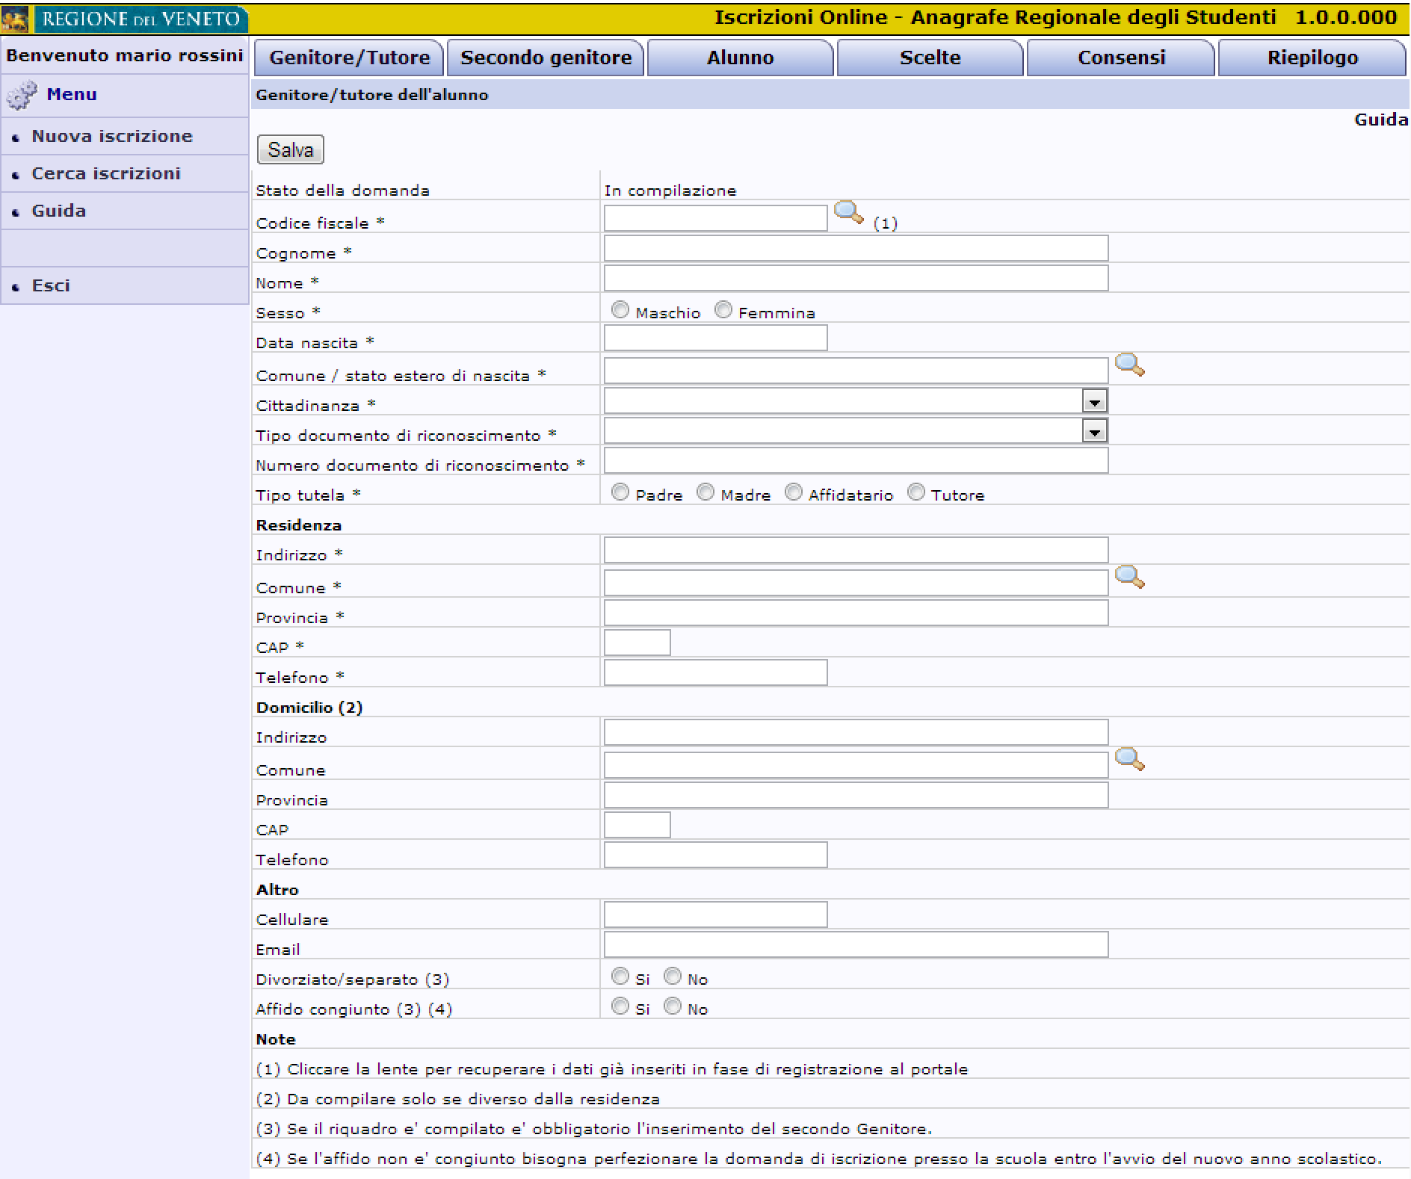Viewport: 1411px width, 1179px height.
Task: Click the magnifier next to Codice fiscale
Action: point(847,213)
